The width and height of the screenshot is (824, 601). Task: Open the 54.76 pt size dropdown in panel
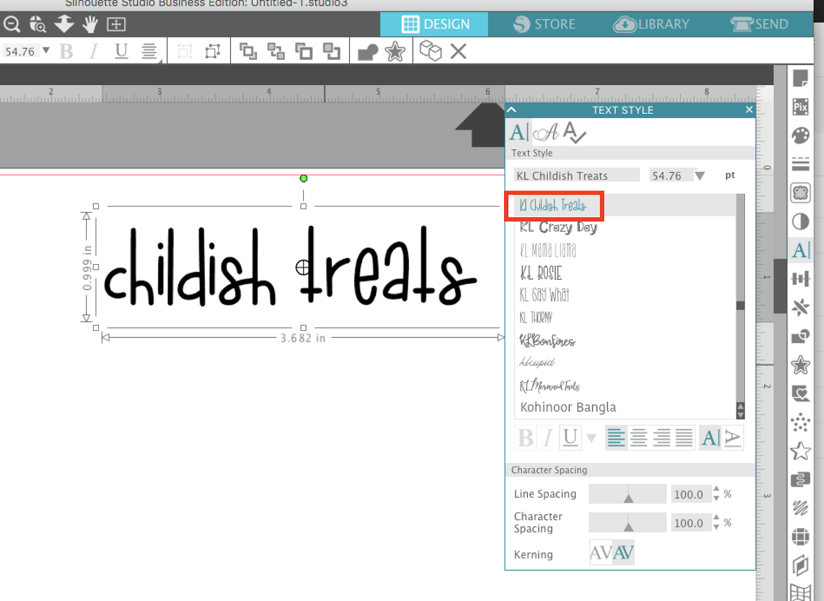click(700, 175)
